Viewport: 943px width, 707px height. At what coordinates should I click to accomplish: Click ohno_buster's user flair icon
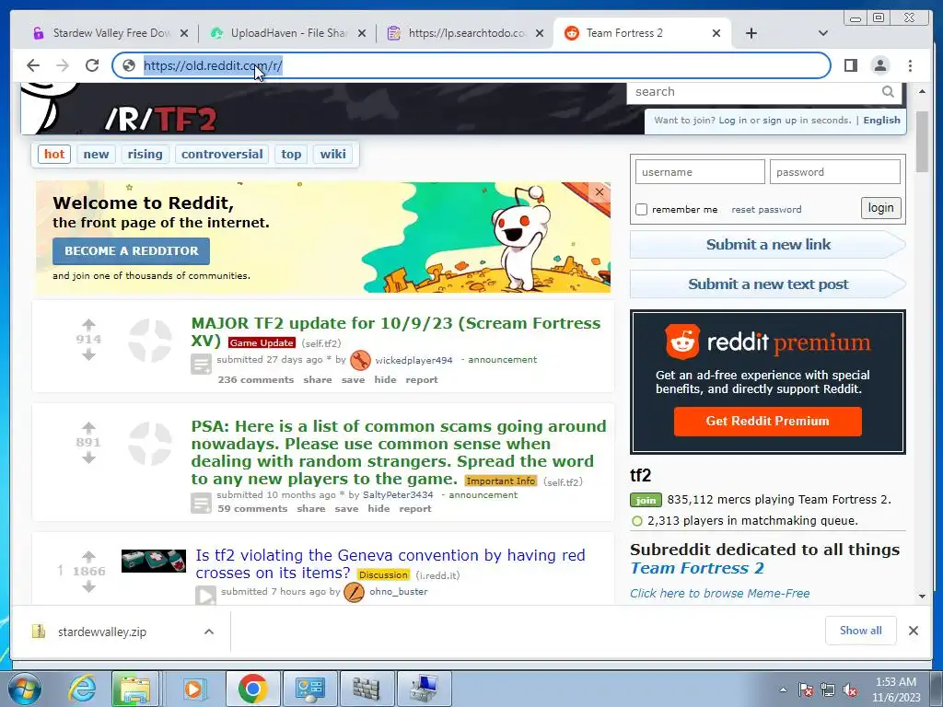(x=354, y=592)
